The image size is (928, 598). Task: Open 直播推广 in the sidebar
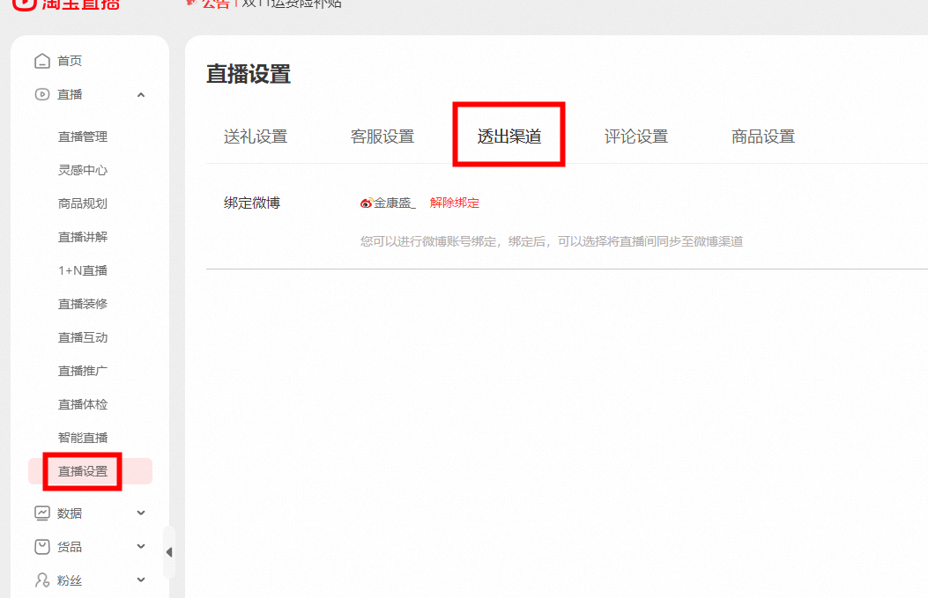pyautogui.click(x=83, y=371)
